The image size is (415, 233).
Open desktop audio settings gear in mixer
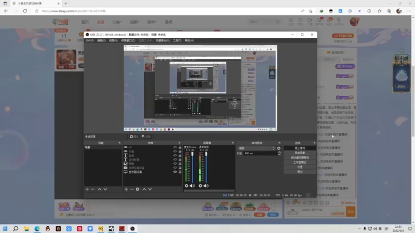tap(200, 186)
